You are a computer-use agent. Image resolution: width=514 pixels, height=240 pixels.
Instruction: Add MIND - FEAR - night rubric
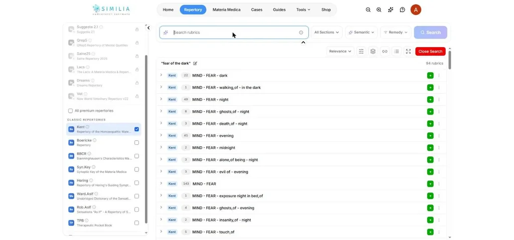click(x=430, y=100)
